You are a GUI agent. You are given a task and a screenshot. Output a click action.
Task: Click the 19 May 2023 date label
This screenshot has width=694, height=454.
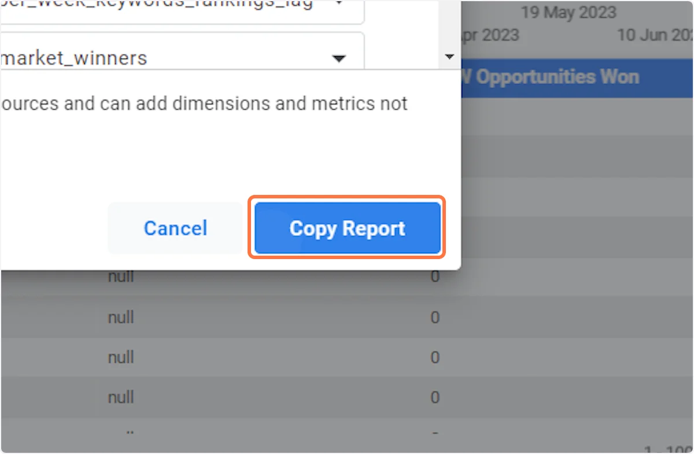[x=568, y=12]
